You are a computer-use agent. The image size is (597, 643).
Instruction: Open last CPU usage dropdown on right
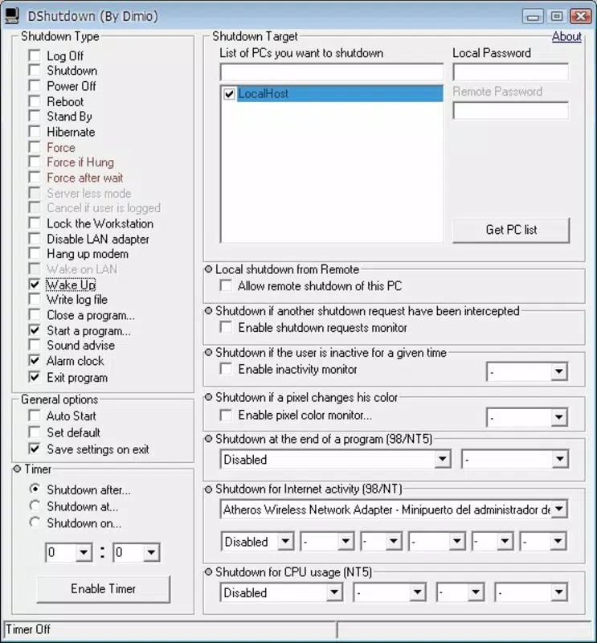[559, 592]
